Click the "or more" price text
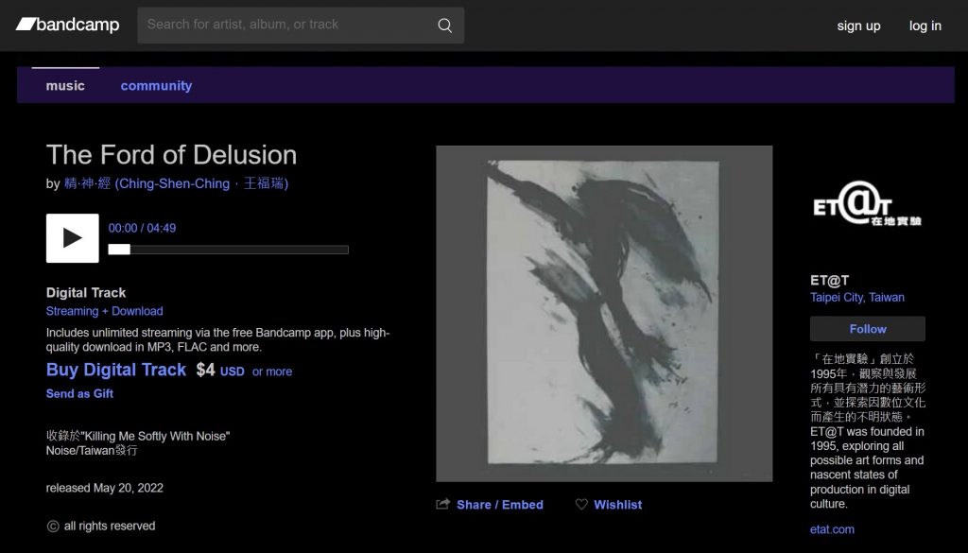 click(272, 372)
